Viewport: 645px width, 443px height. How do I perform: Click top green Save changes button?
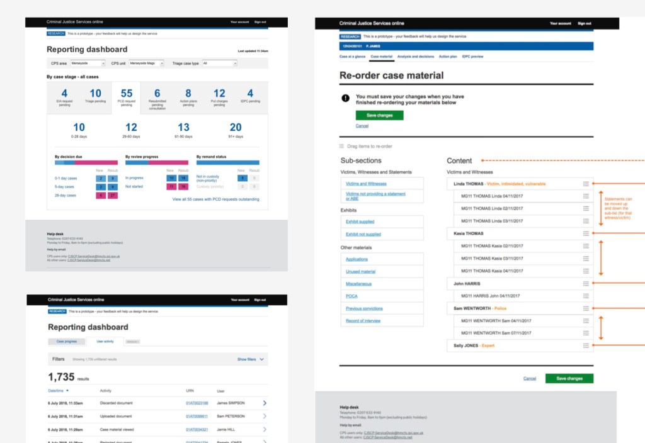click(379, 115)
